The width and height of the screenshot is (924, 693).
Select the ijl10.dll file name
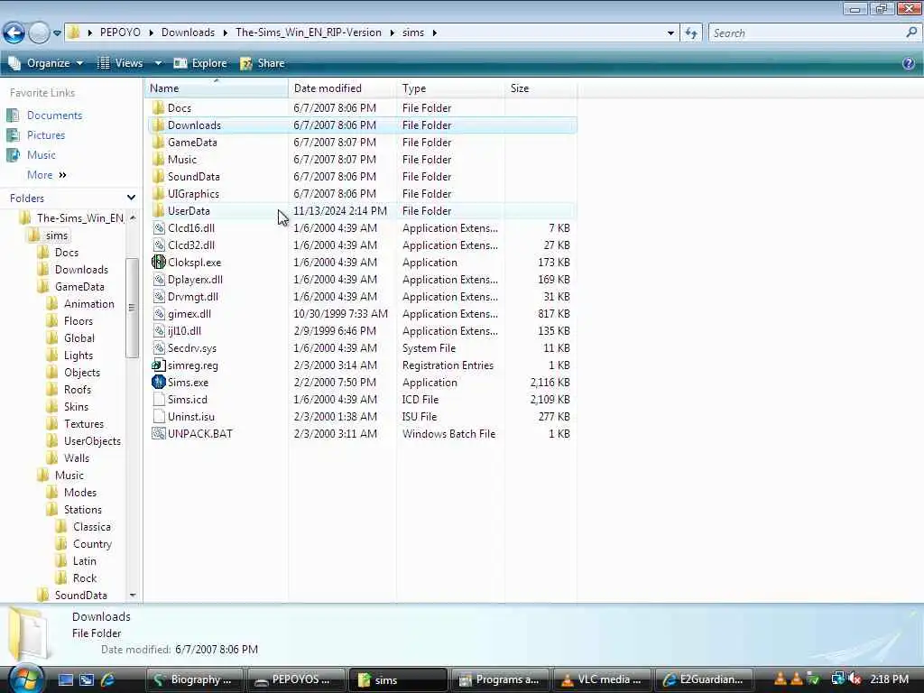[x=184, y=330]
